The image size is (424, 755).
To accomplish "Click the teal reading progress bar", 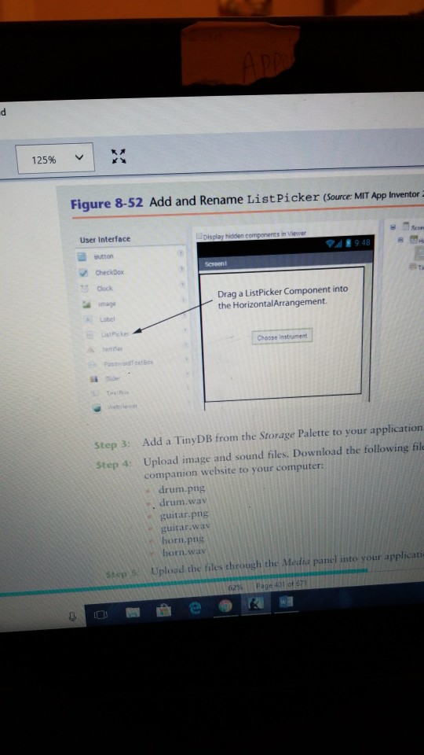I will point(183,582).
